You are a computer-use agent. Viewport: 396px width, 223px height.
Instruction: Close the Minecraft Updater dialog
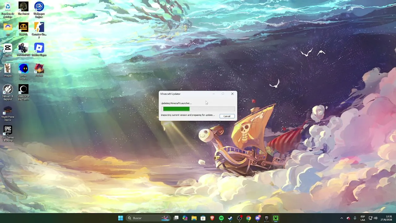232,94
